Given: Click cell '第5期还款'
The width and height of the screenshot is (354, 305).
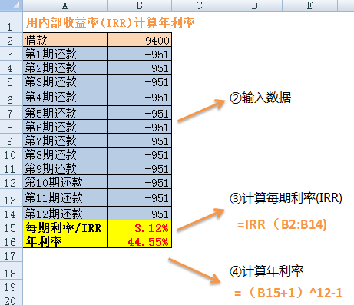Looking at the screenshot, I should (65, 112).
